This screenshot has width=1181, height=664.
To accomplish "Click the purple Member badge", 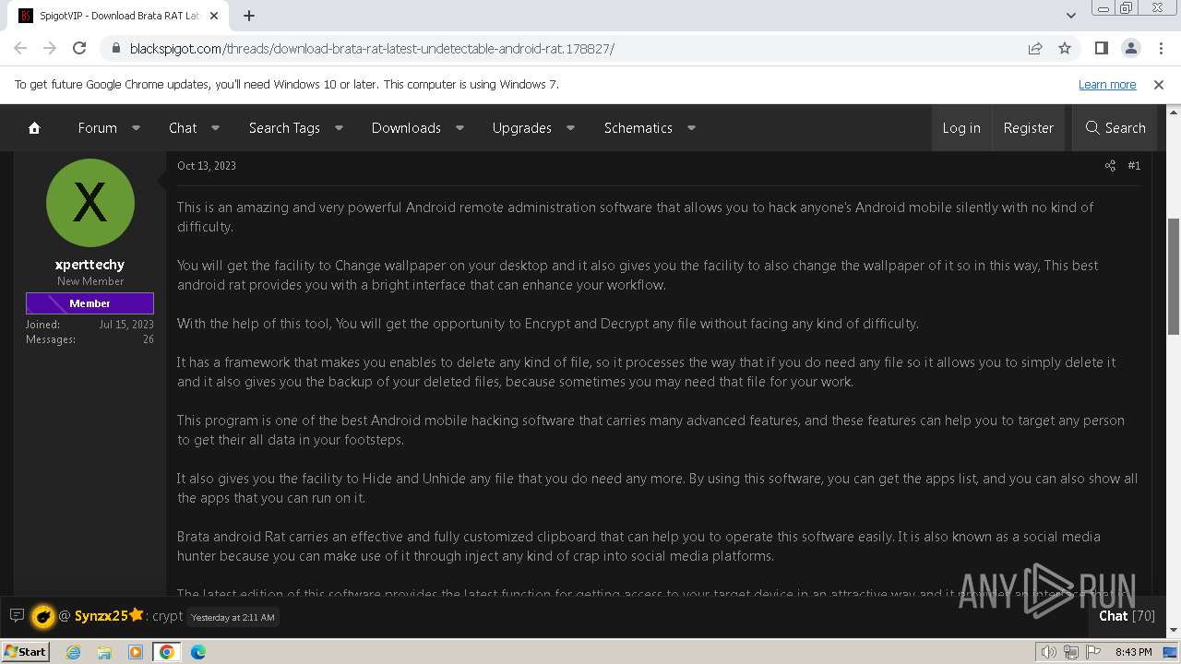I will 89,303.
